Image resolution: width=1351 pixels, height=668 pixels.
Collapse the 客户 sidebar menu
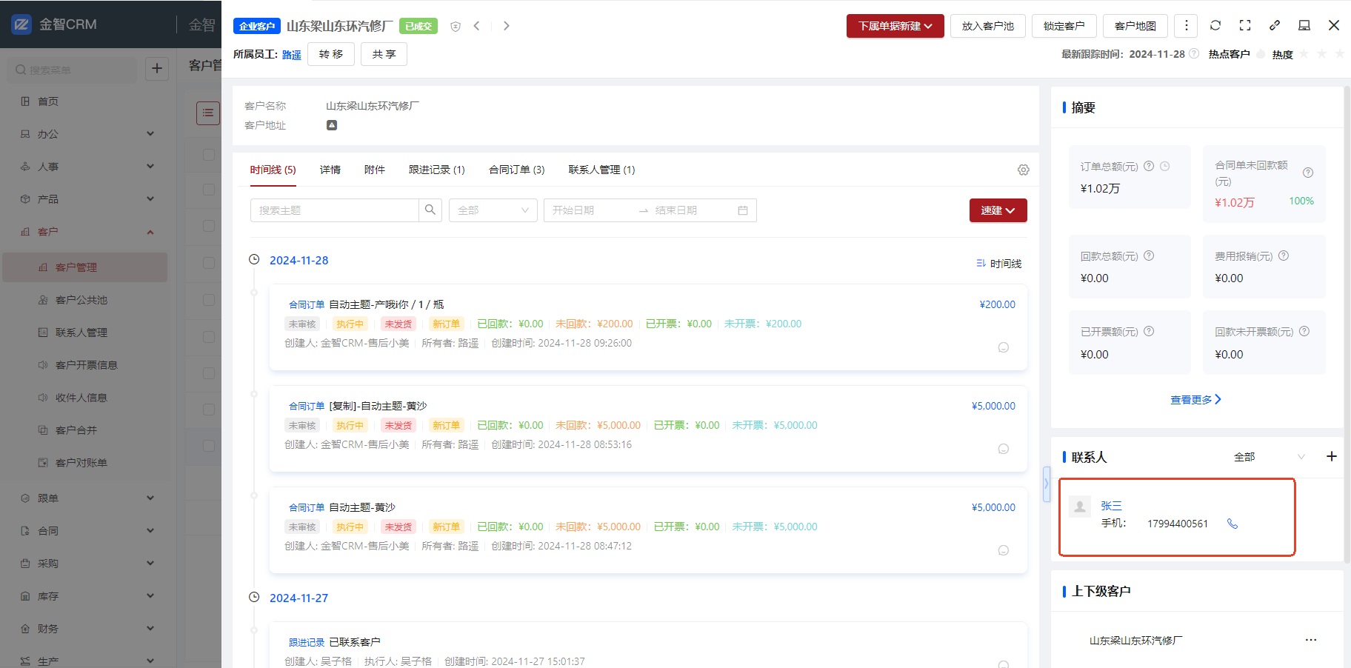coord(88,232)
